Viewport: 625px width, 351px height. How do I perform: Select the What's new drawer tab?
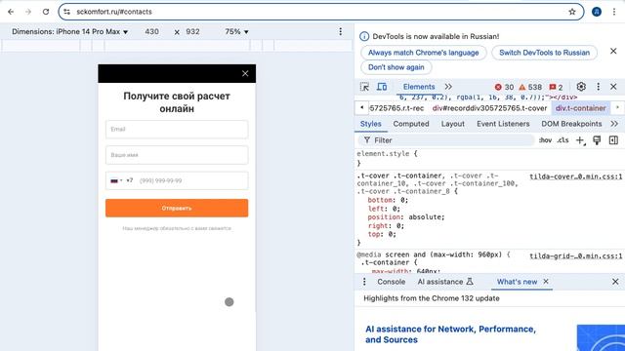click(x=517, y=282)
